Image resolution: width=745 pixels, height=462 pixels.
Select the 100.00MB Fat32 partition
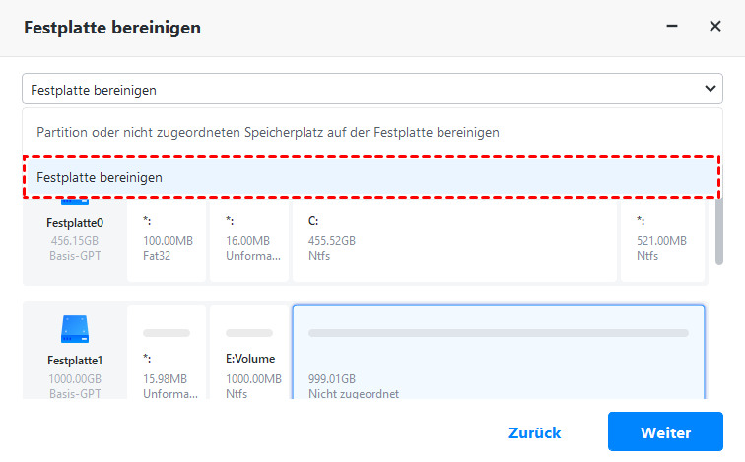coord(167,239)
